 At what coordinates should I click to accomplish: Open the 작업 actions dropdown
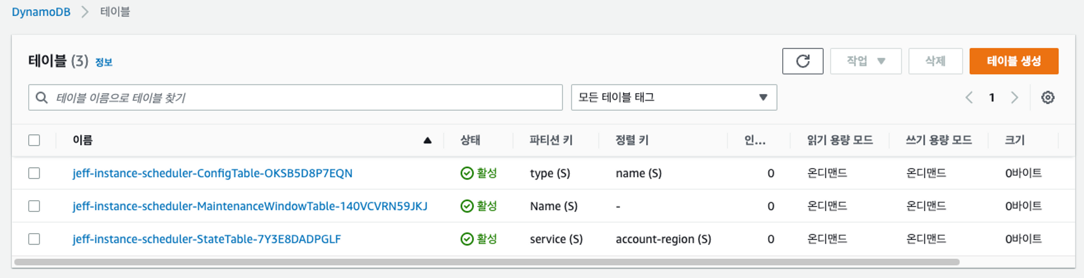coord(866,61)
